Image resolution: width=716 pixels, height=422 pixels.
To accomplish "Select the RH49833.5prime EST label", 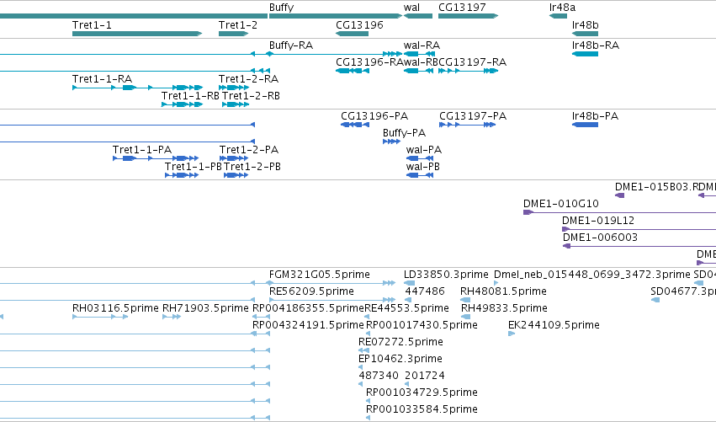I will 504,308.
